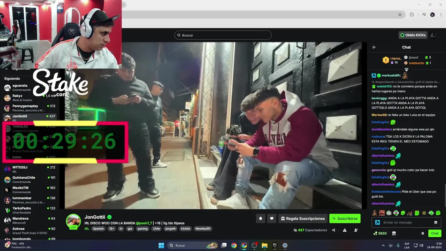Open File Explorer from the taskbar

264,245
